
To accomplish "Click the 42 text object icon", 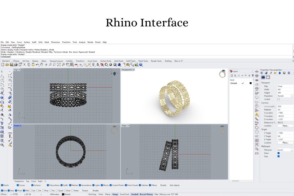I will coord(257,136).
